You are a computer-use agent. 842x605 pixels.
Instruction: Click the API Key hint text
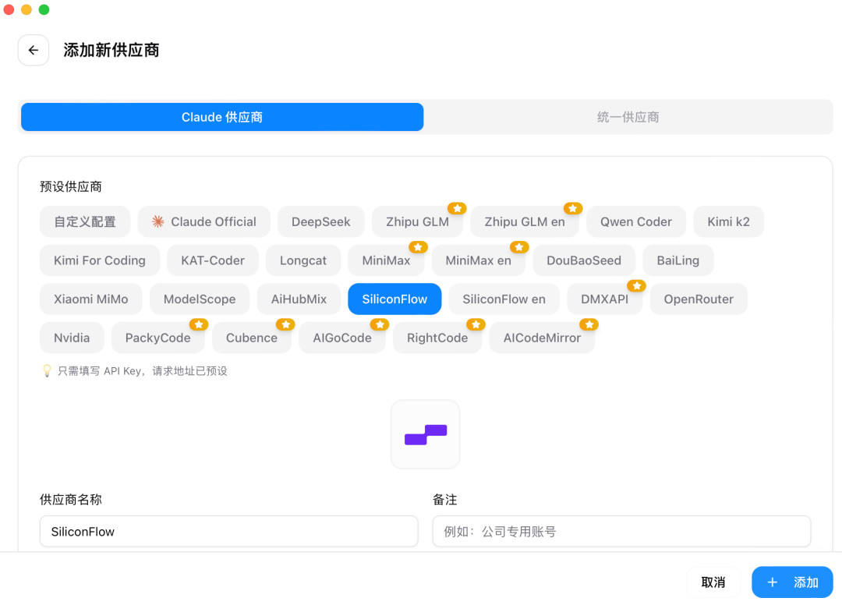click(x=143, y=371)
